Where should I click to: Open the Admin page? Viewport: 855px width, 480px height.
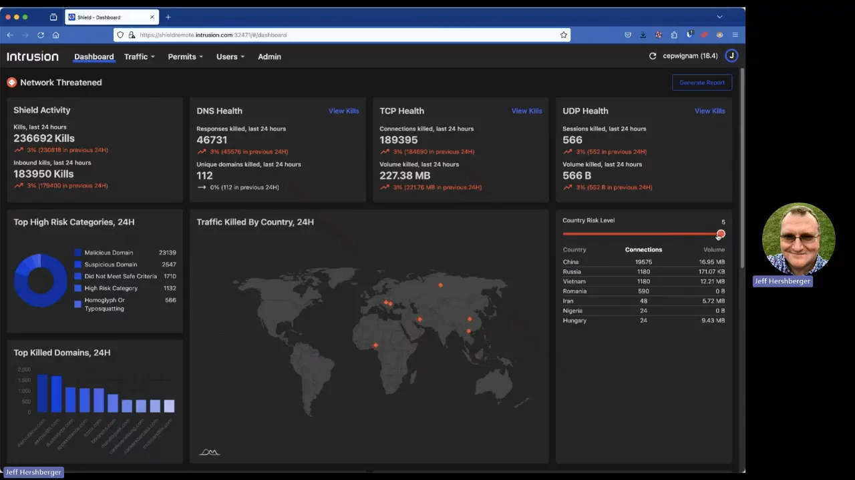pyautogui.click(x=269, y=57)
